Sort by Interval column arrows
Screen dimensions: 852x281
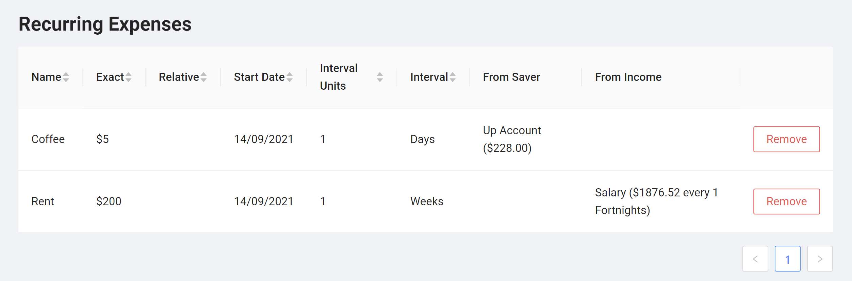point(453,77)
